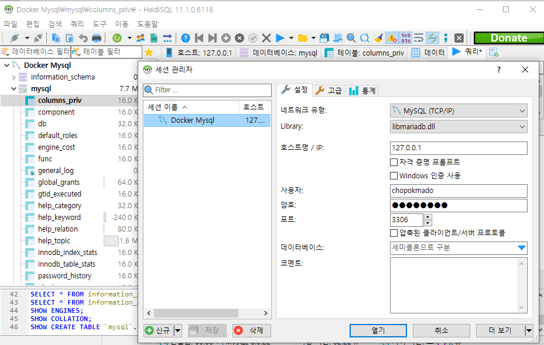This screenshot has height=345, width=544.
Task: Click the floppy disk save icon
Action: pos(324,38)
